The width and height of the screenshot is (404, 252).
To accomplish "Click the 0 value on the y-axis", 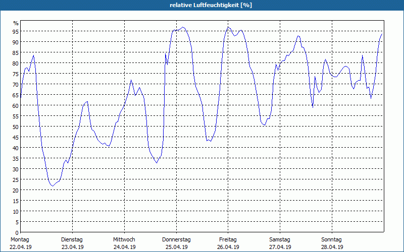I will [17, 233].
